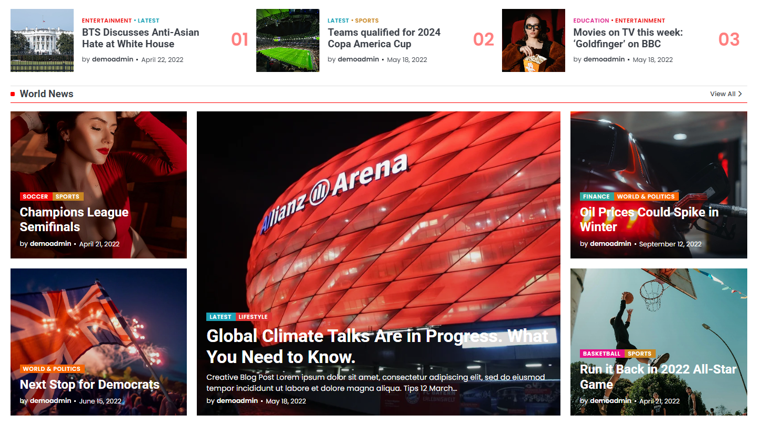Click the LIFESTYLE tag on climate article
This screenshot has width=762, height=425.
[x=253, y=317]
